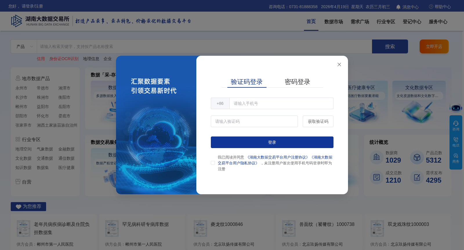Click the 商务 chat icon

tap(456, 156)
